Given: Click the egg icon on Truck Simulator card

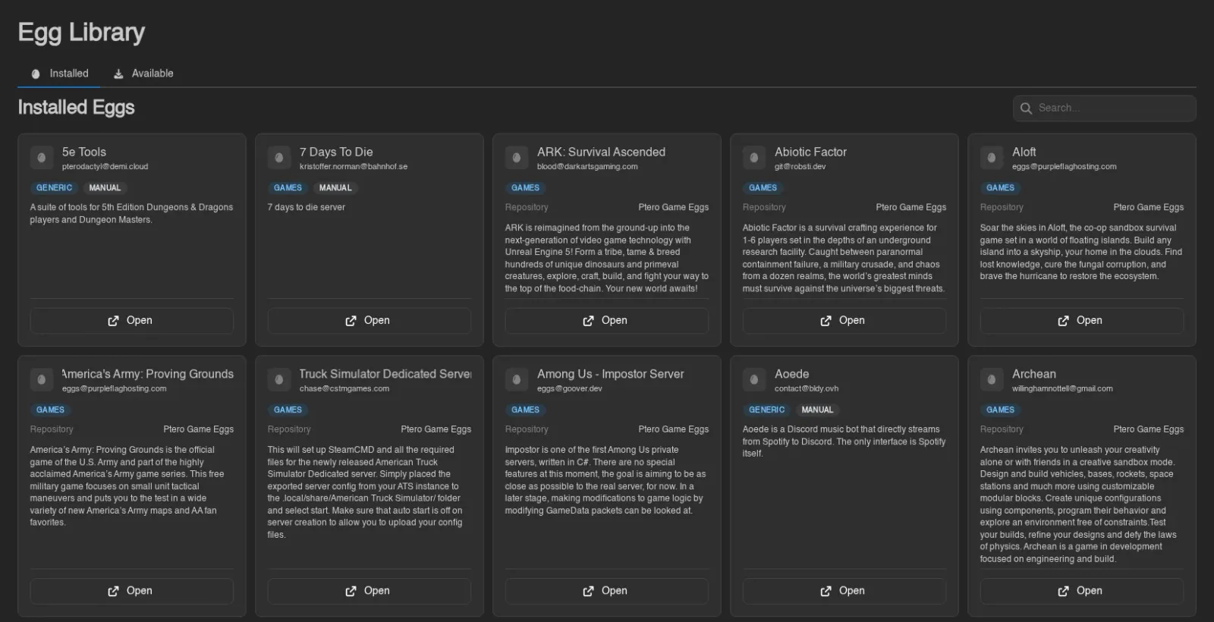Looking at the screenshot, I should (279, 379).
